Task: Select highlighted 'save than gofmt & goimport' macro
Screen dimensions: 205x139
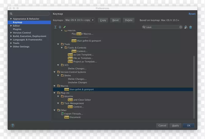Action: click(123, 89)
